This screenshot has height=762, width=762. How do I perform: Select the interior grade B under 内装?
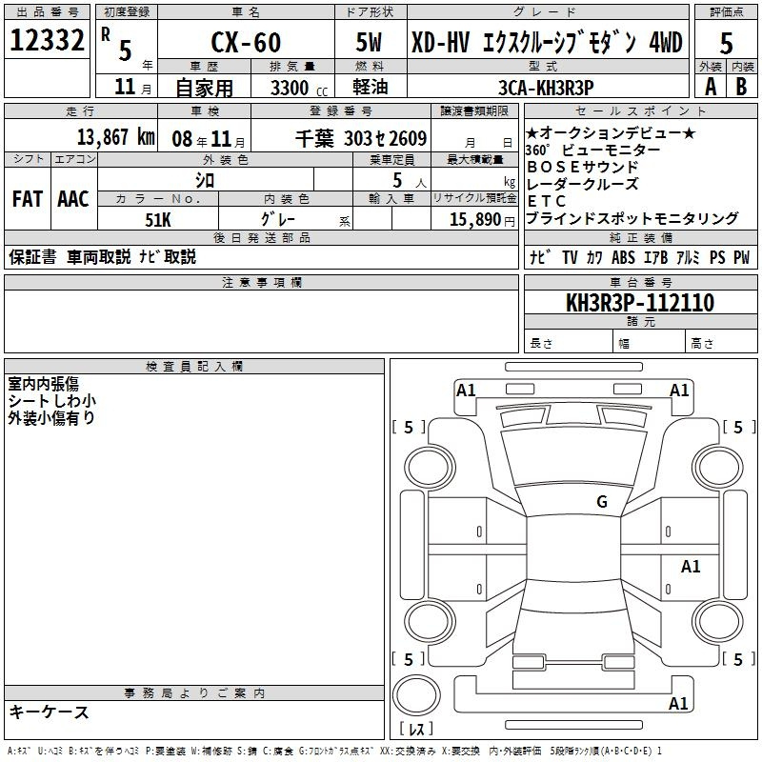[741, 87]
